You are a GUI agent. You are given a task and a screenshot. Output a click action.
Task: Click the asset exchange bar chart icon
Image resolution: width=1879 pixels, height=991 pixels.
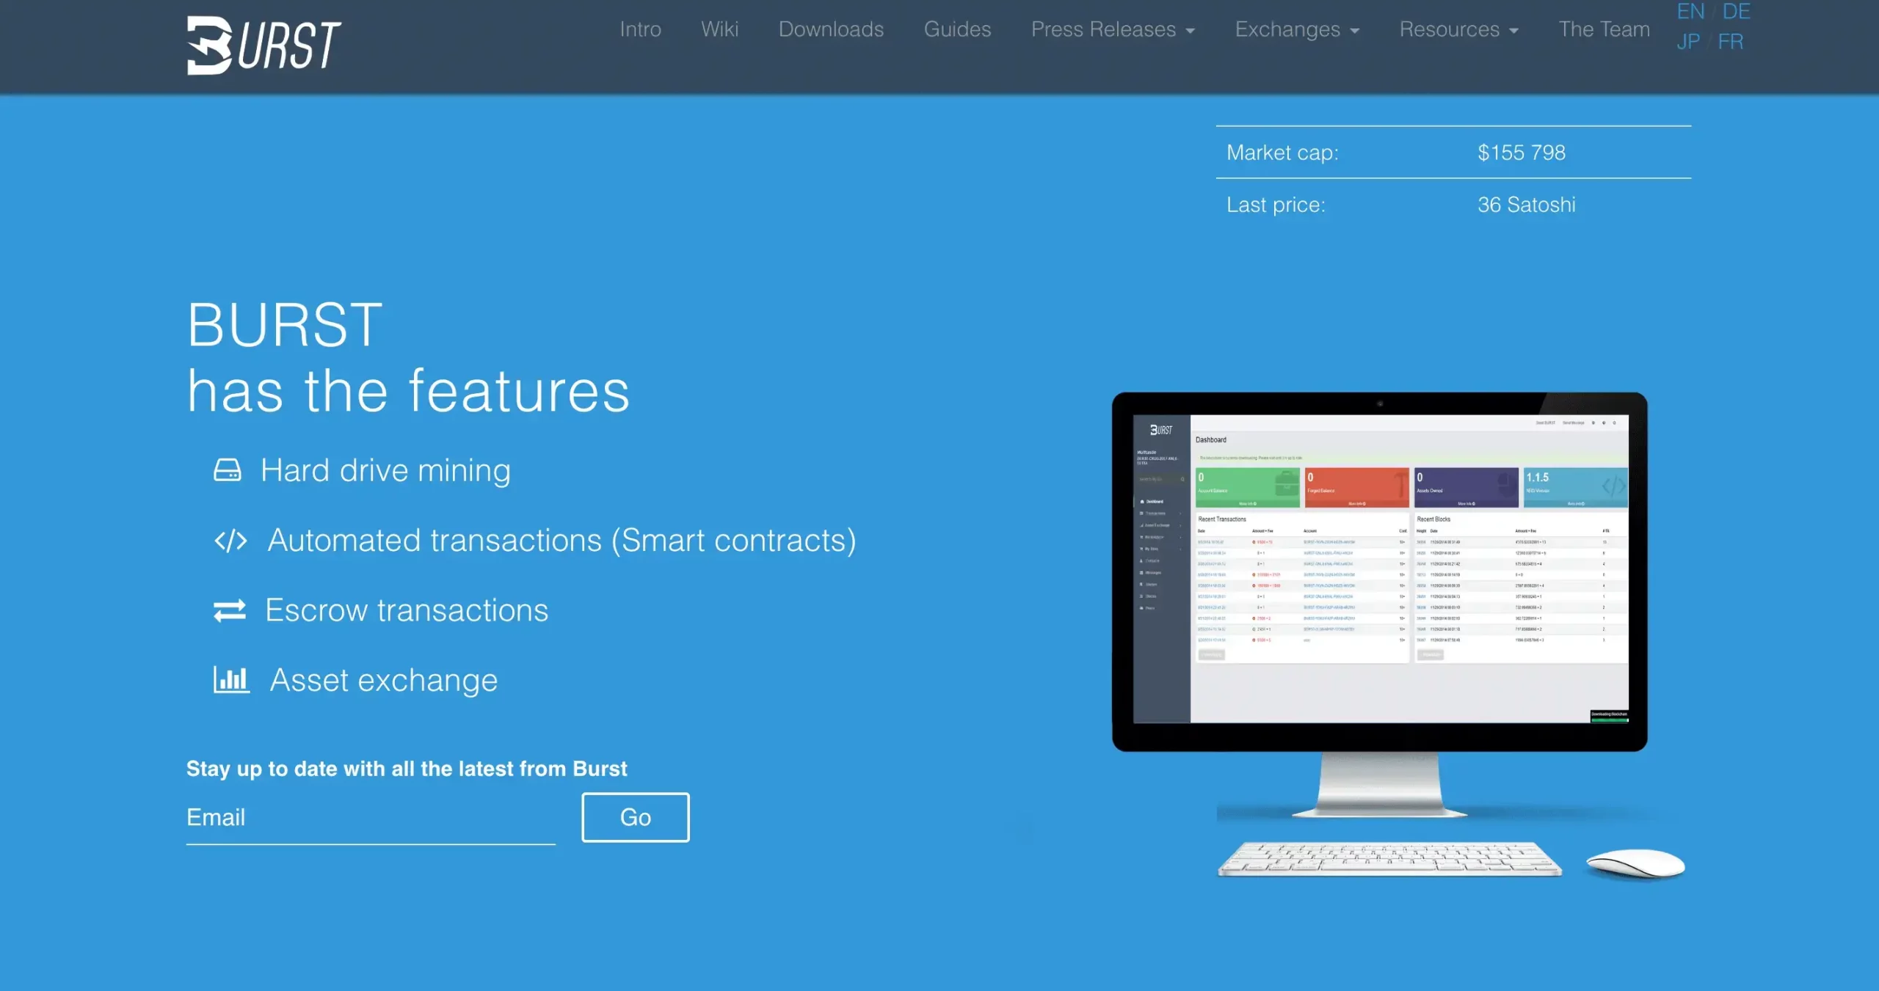click(x=230, y=679)
